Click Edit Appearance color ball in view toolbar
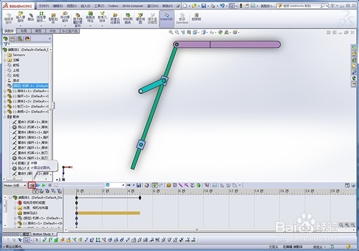The image size is (359, 251). pyautogui.click(x=220, y=32)
